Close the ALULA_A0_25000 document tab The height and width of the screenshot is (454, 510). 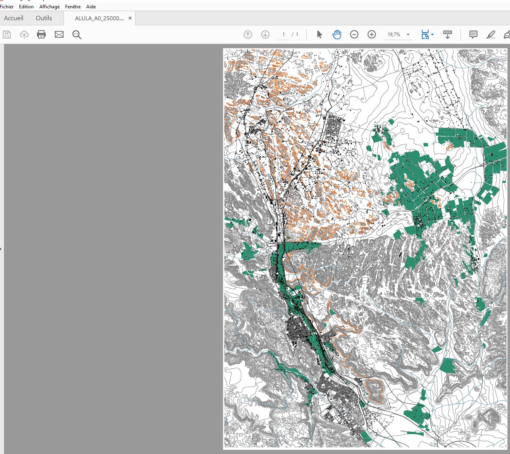(x=130, y=18)
